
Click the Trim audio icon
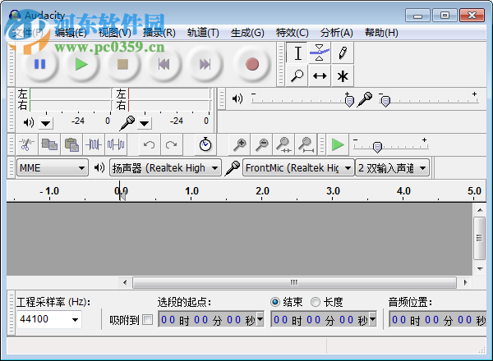coord(94,144)
